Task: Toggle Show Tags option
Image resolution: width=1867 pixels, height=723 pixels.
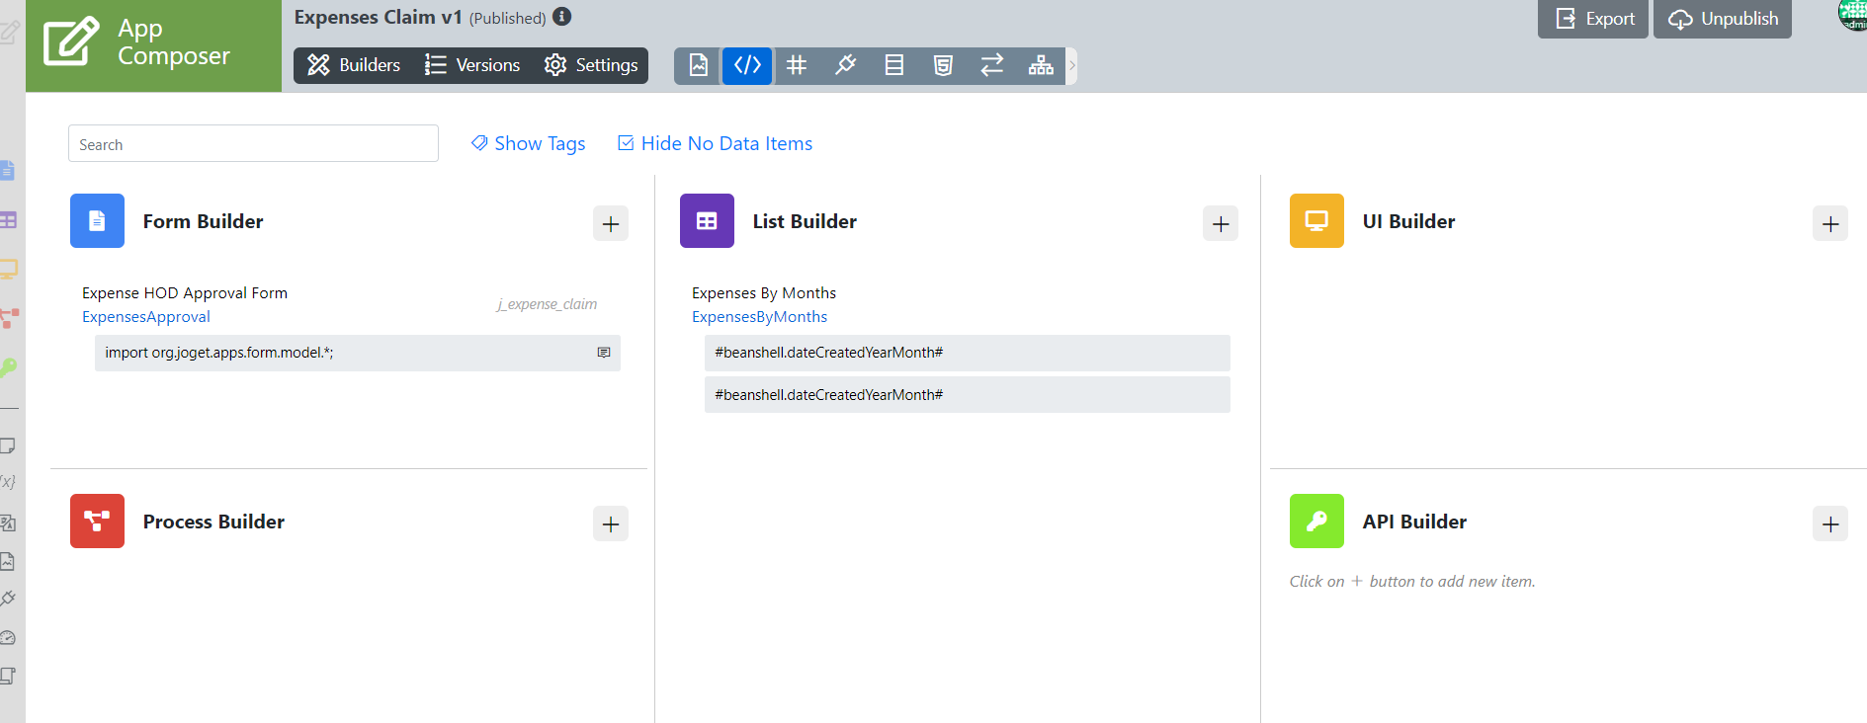Action: [528, 143]
